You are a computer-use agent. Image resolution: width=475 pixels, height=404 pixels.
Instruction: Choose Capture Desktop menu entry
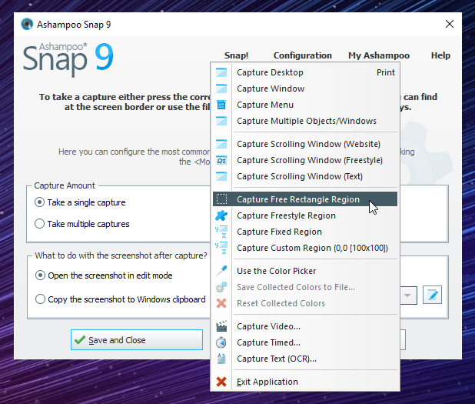coord(305,72)
